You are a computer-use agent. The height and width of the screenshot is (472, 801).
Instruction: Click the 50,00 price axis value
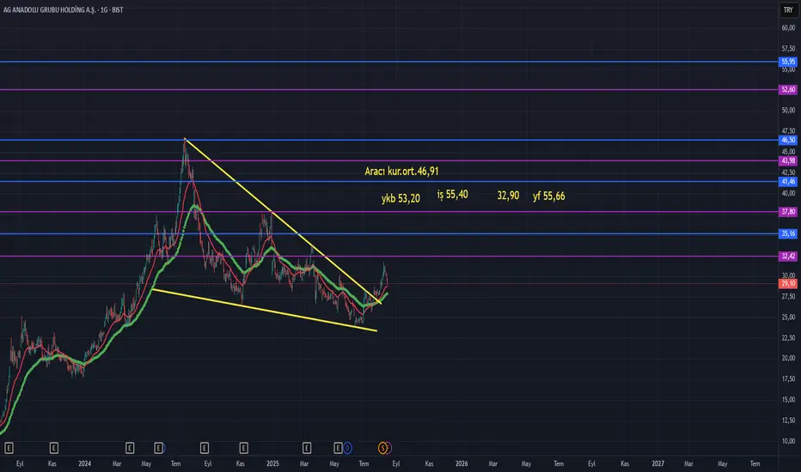(x=788, y=110)
